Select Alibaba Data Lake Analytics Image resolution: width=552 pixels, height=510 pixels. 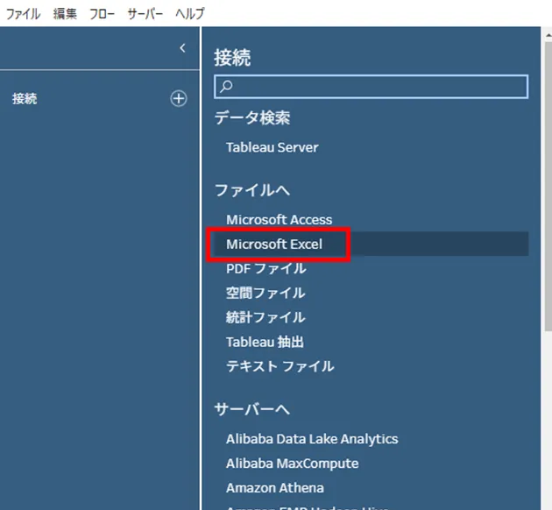(x=312, y=438)
